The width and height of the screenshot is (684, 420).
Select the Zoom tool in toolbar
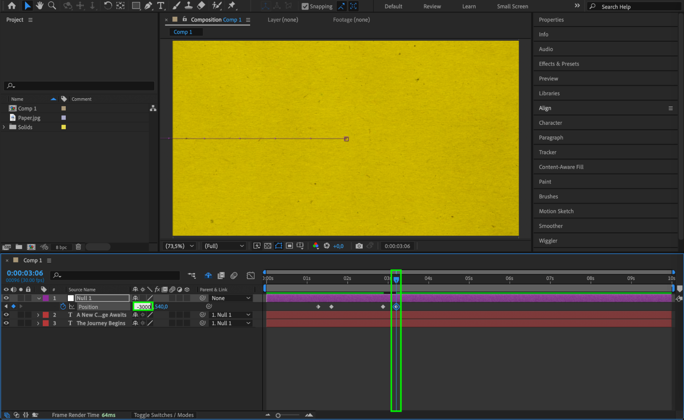click(52, 5)
